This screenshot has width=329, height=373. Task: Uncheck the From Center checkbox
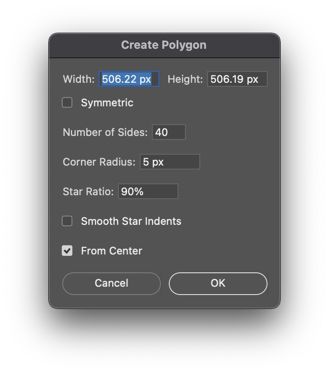[67, 251]
